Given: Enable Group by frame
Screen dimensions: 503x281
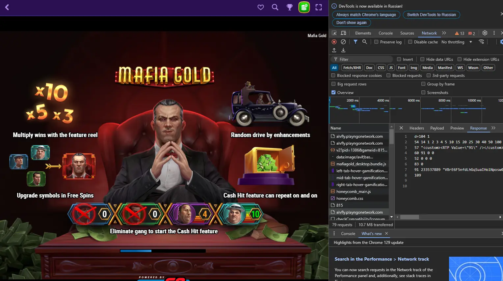Looking at the screenshot, I should pos(423,84).
